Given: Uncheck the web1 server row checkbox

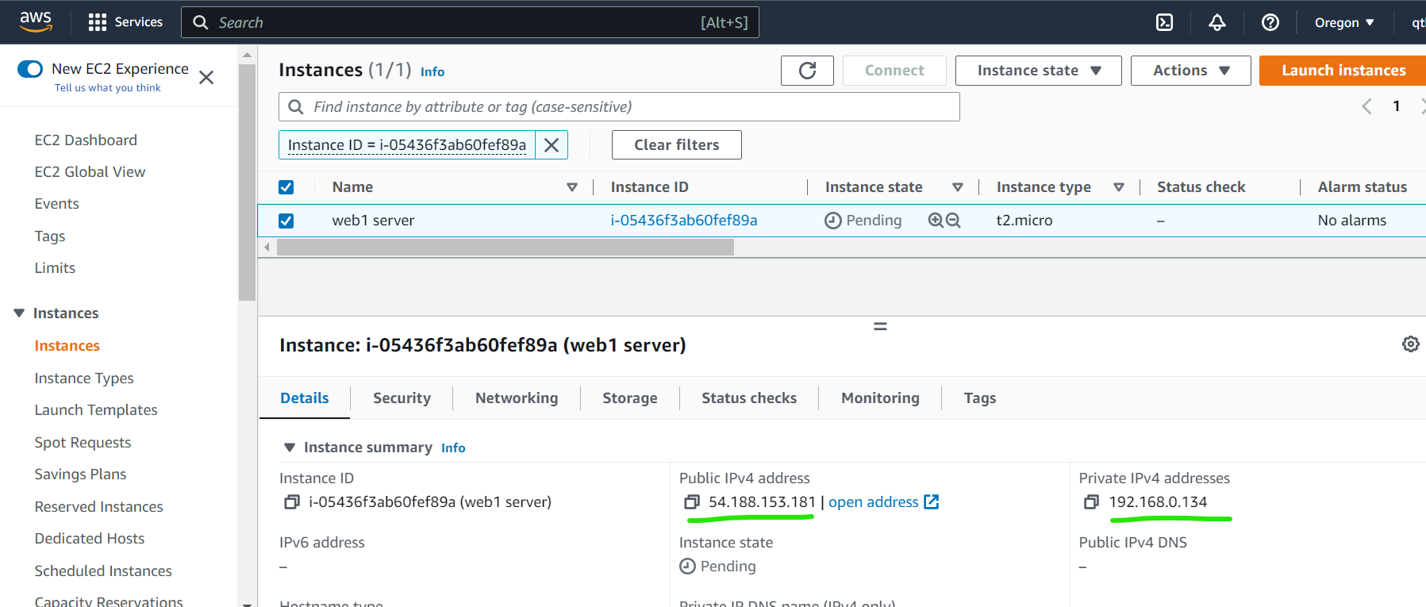Looking at the screenshot, I should [x=286, y=221].
